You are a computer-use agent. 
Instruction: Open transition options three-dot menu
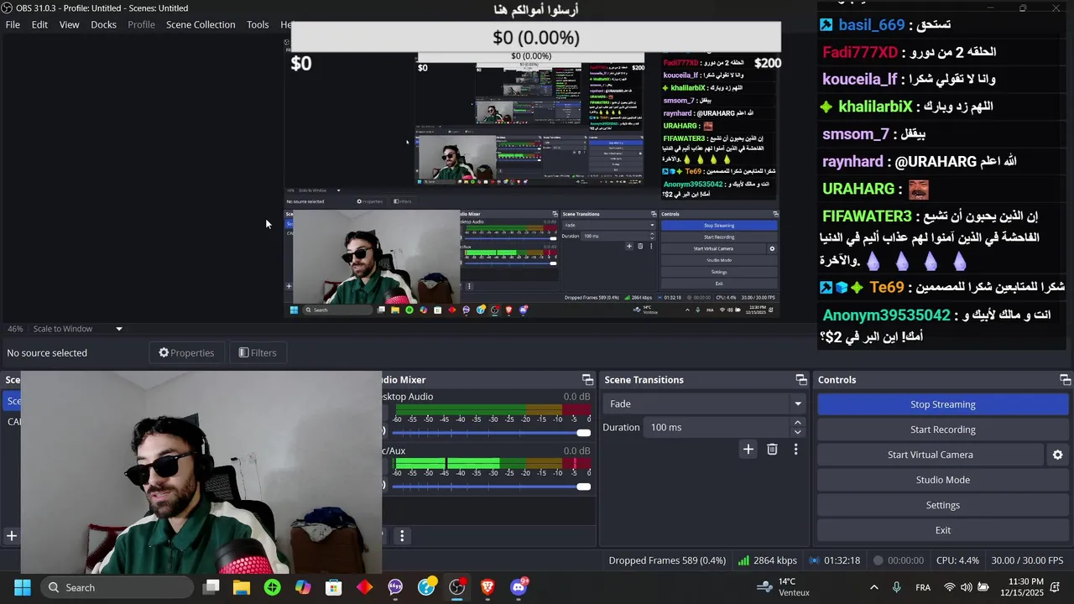coord(795,450)
